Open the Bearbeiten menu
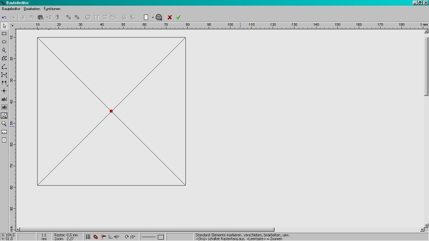Viewport: 429px width, 241px height. [x=32, y=9]
